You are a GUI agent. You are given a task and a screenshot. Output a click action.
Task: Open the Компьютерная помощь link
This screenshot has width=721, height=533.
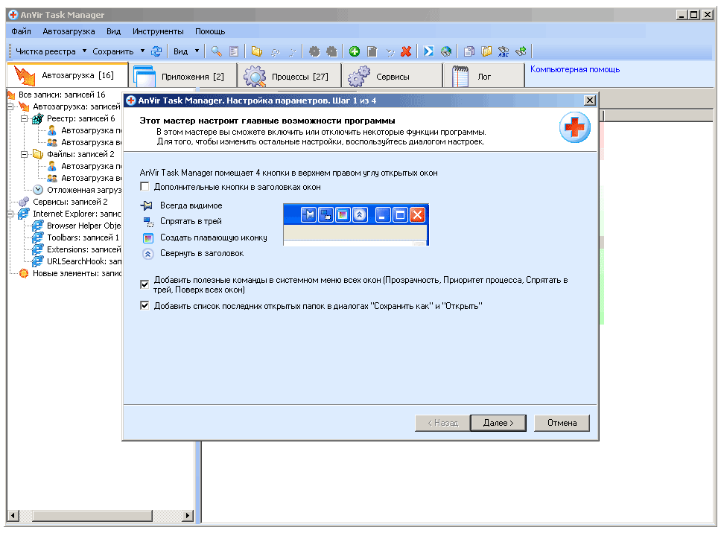click(574, 69)
